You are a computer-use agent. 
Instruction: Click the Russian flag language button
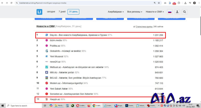pos(170,12)
